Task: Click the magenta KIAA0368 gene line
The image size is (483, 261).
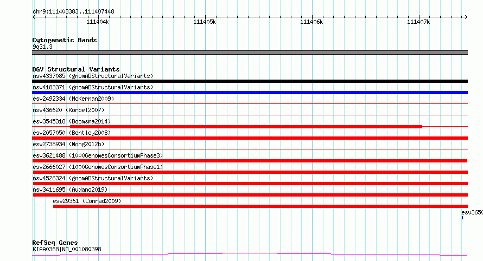Action: point(250,254)
